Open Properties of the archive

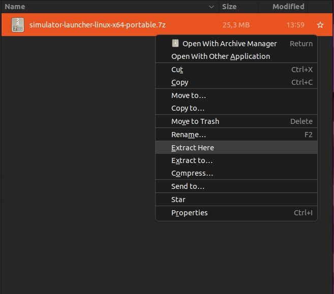(x=189, y=213)
